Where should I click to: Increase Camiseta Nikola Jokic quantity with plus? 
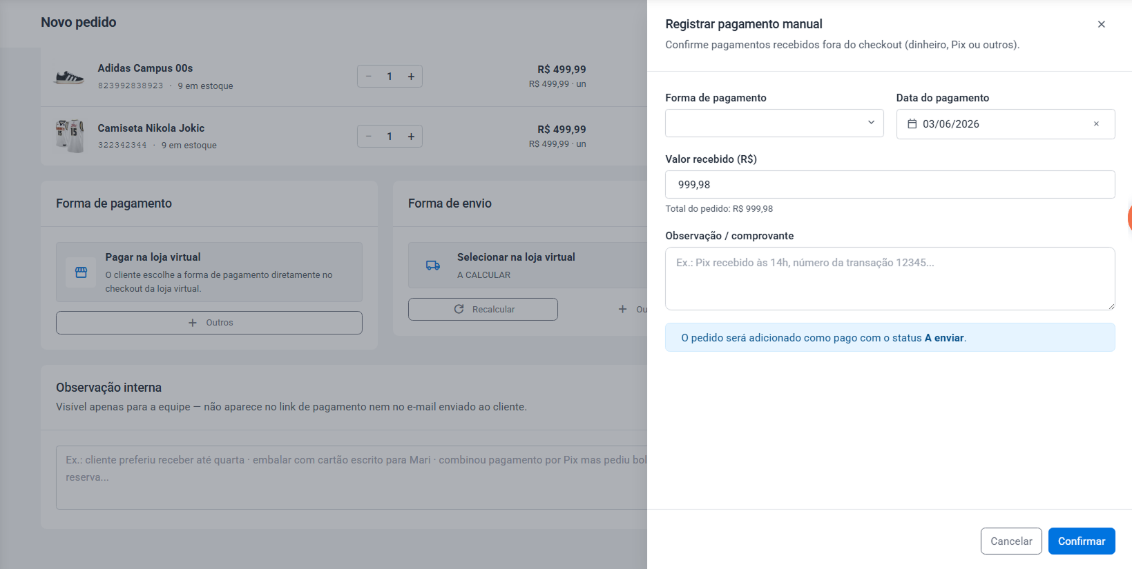pyautogui.click(x=411, y=137)
